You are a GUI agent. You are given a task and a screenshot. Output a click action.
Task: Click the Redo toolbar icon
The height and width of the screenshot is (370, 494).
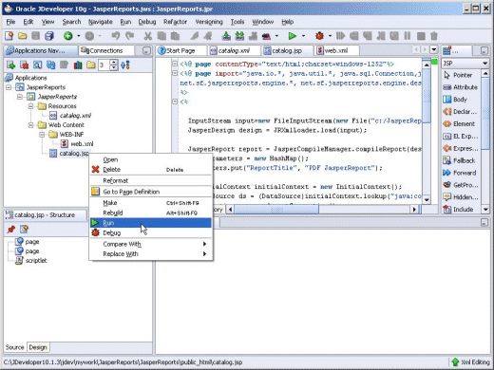(x=130, y=36)
